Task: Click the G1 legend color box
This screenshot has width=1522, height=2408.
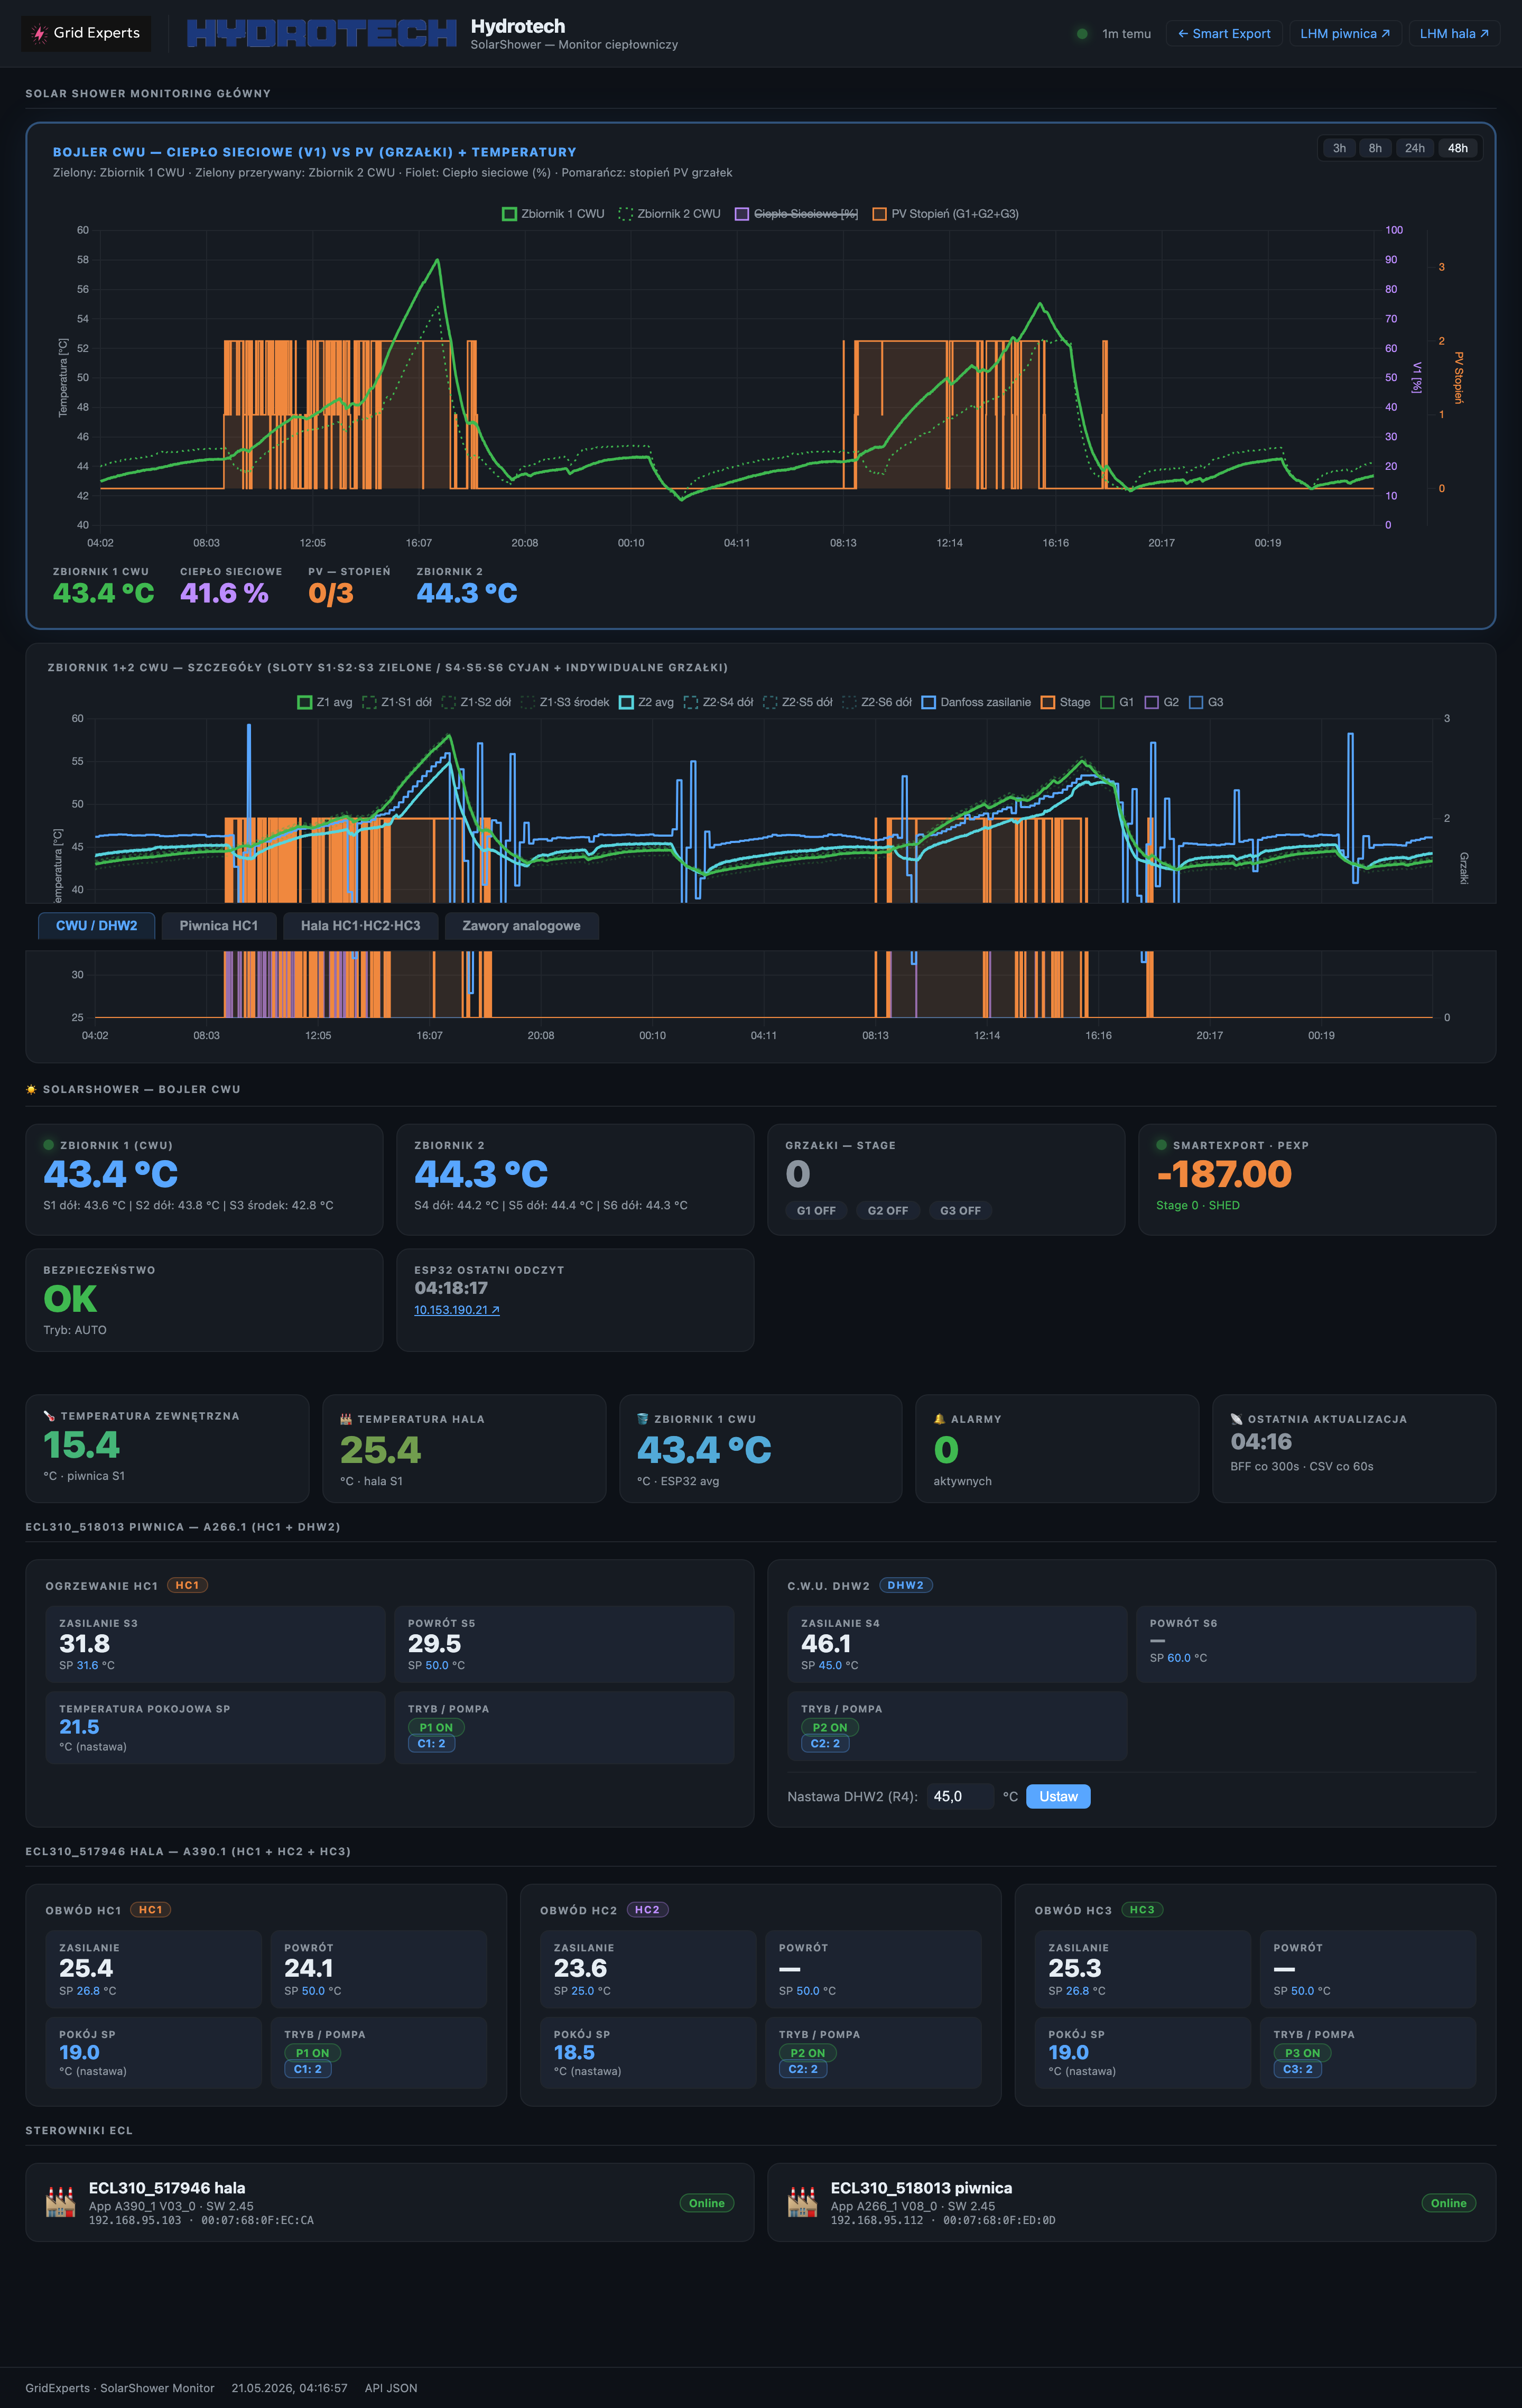Action: point(1107,702)
